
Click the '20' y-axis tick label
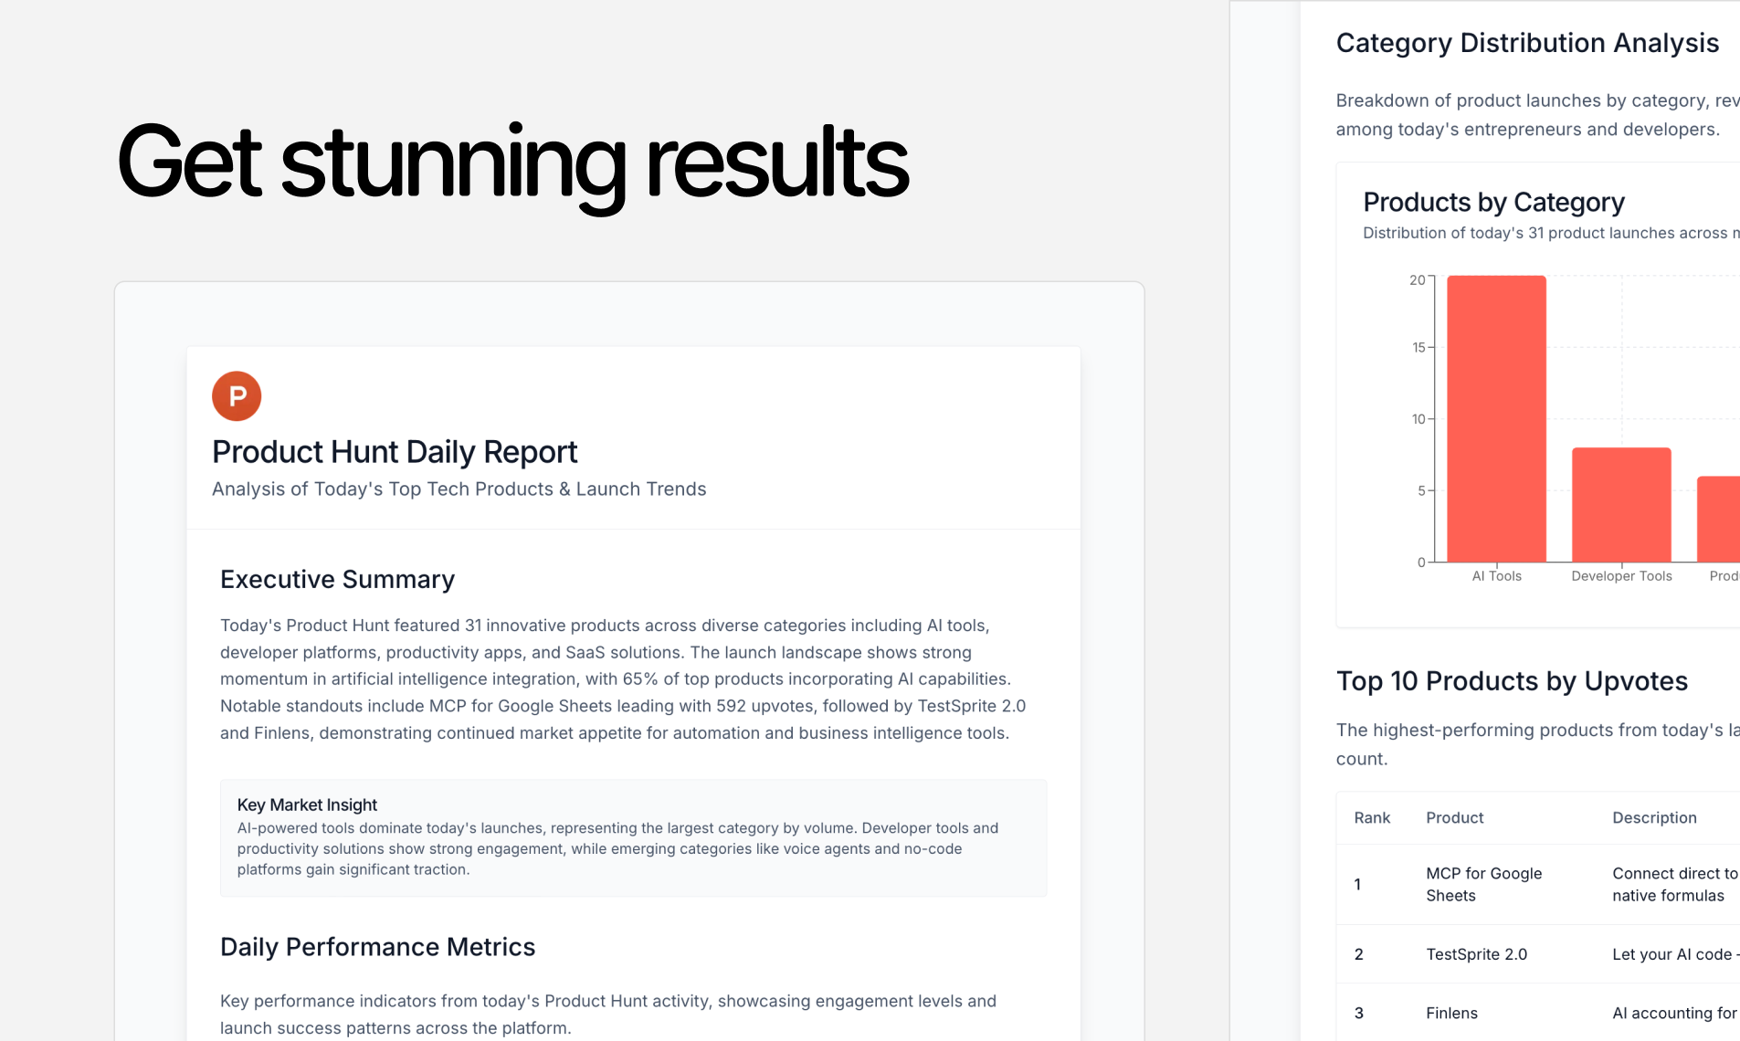click(x=1417, y=279)
